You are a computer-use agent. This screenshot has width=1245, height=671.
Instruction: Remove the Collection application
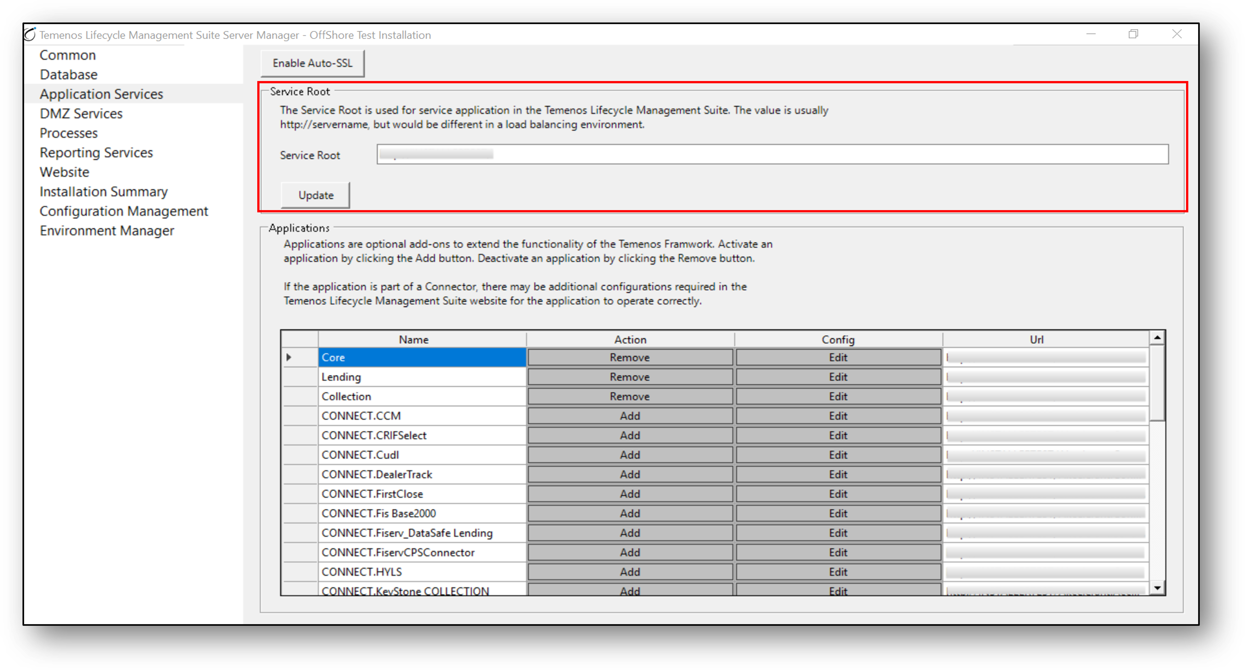pyautogui.click(x=630, y=396)
